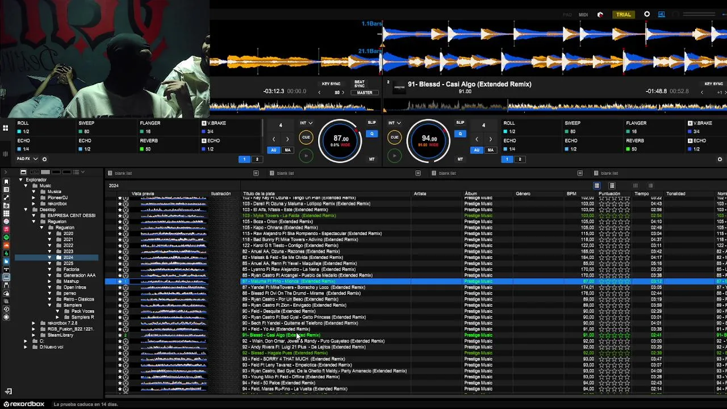Enable deck 1 BEAT SYNC
The image size is (727, 409).
(x=360, y=84)
